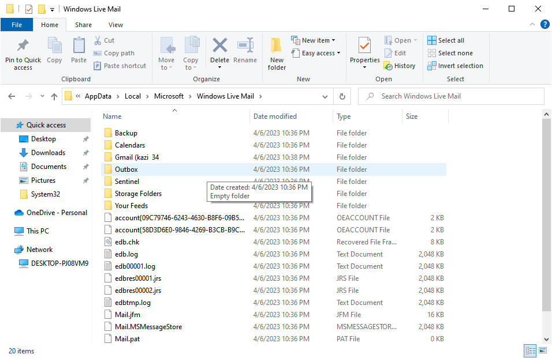Expand the Properties dropdown arrow
This screenshot has width=552, height=358.
point(364,67)
